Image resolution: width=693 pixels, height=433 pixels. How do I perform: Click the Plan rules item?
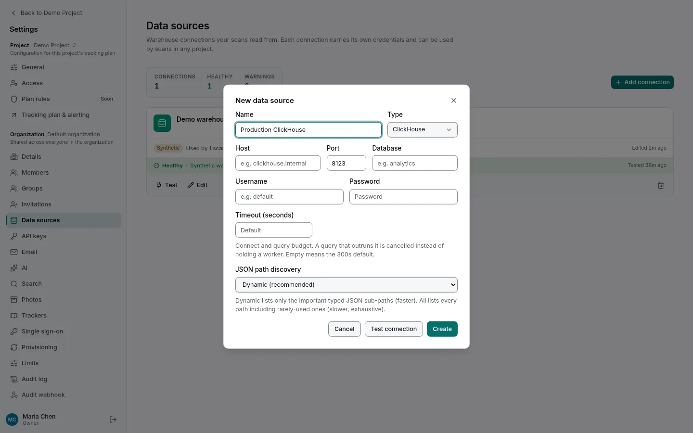click(x=63, y=99)
